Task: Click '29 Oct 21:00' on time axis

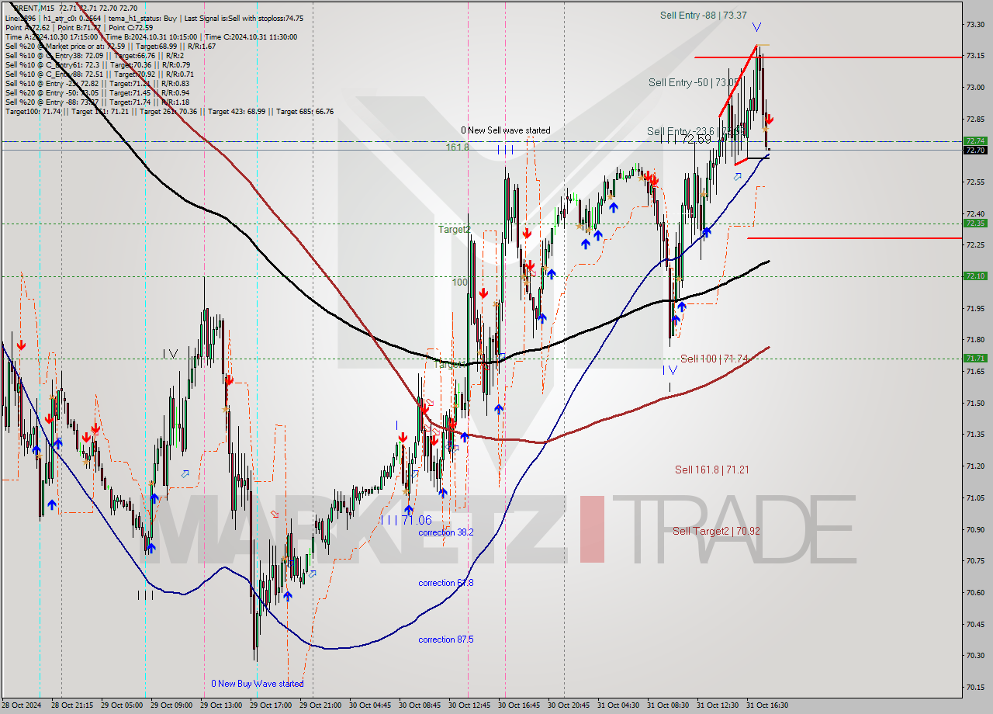Action: click(x=320, y=705)
